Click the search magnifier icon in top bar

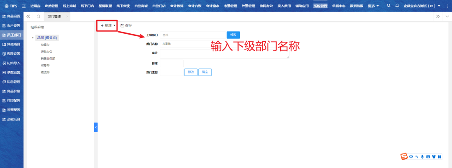pyautogui.click(x=389, y=6)
